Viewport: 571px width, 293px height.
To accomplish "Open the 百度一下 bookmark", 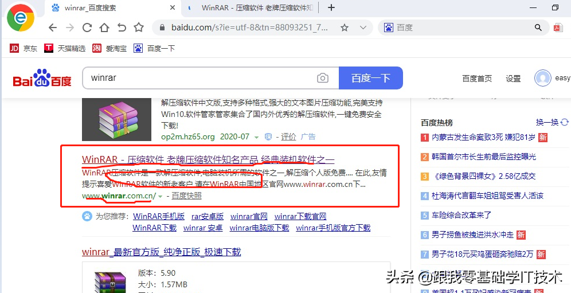I will (154, 48).
